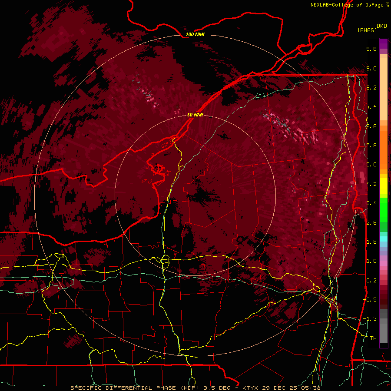Image resolution: width=391 pixels, height=391 pixels.
Task: Click the -0.5 value on color scale
Action: click(x=370, y=300)
